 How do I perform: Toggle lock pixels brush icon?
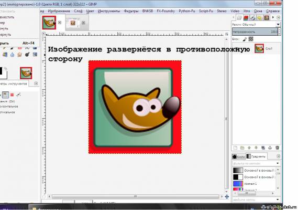(245, 39)
